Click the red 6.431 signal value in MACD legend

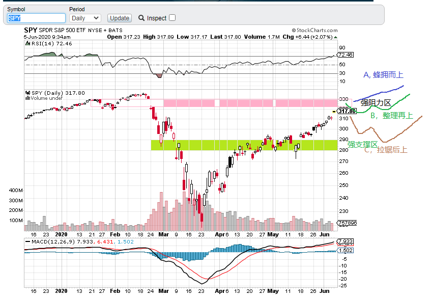coord(105,241)
